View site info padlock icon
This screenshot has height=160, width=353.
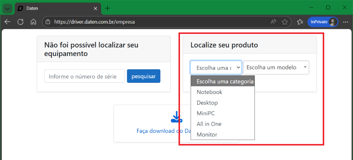[48, 22]
